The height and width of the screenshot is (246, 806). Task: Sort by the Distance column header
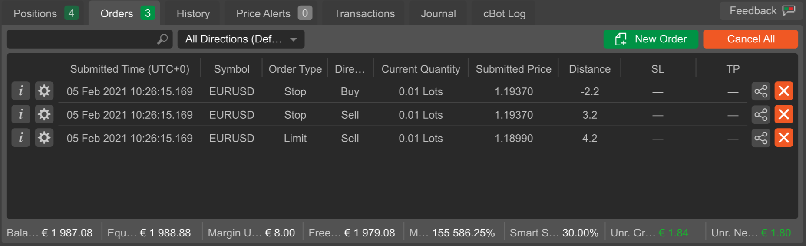pyautogui.click(x=590, y=69)
